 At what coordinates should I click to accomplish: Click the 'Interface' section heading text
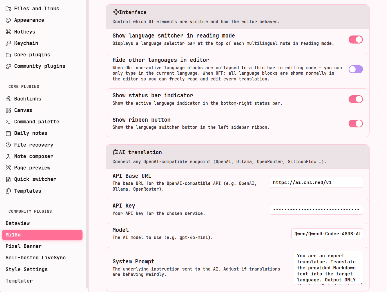click(133, 12)
